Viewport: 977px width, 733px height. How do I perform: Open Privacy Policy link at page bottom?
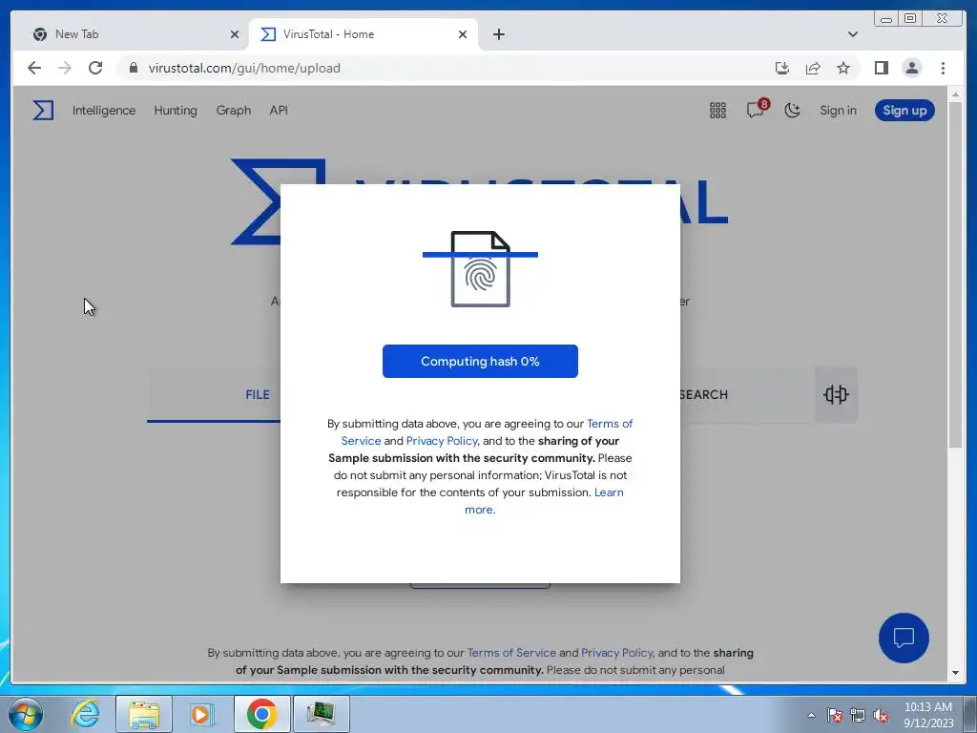coord(617,653)
